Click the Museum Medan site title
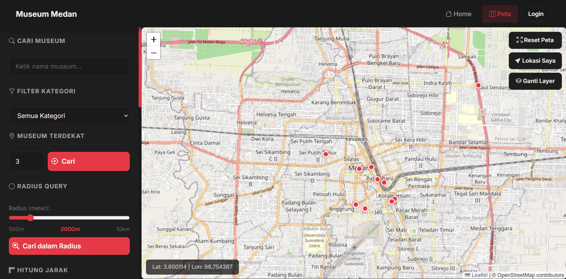The width and height of the screenshot is (566, 279). point(46,14)
